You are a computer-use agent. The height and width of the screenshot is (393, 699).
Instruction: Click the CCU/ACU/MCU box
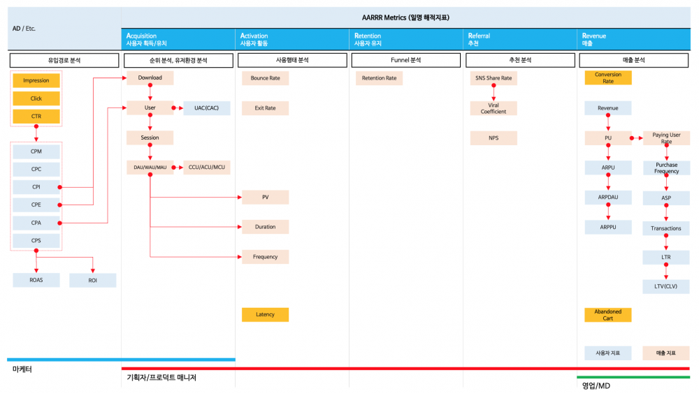click(x=207, y=168)
